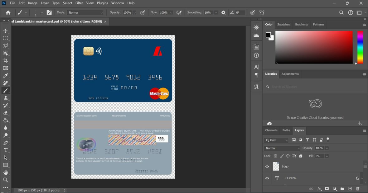This screenshot has width=368, height=193.
Task: Toggle lock image pixels brush icon
Action: [x=282, y=156]
